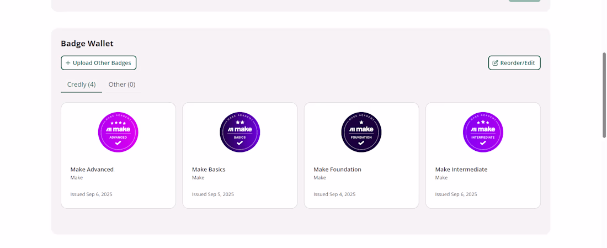Open the Make Advanced title link
The height and width of the screenshot is (248, 607).
pos(92,170)
